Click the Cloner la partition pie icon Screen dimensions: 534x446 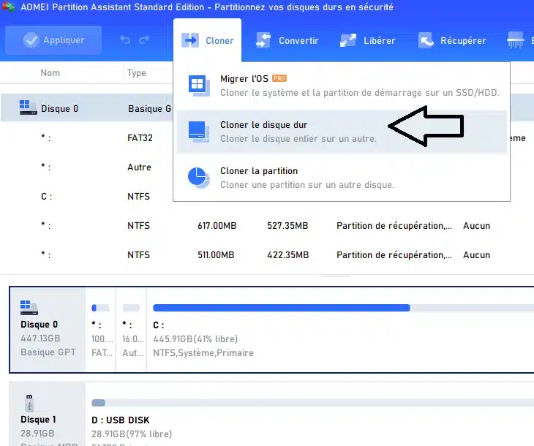pos(198,178)
